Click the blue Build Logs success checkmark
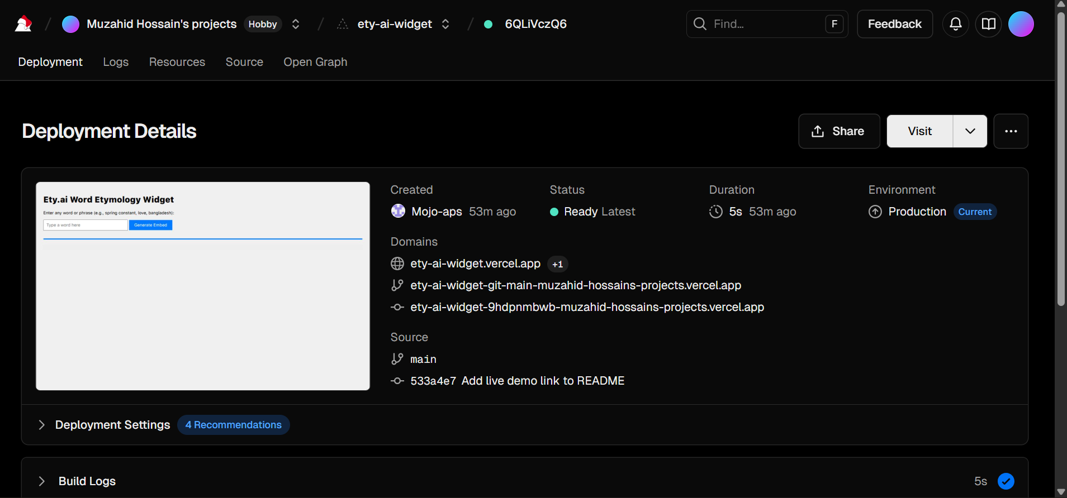Image resolution: width=1067 pixels, height=498 pixels. click(1006, 481)
